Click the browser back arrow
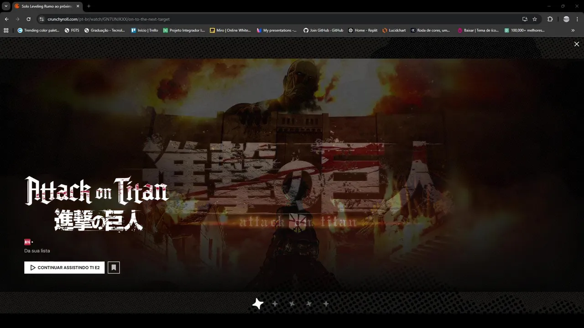Screen dimensions: 584x328 click(x=6, y=19)
